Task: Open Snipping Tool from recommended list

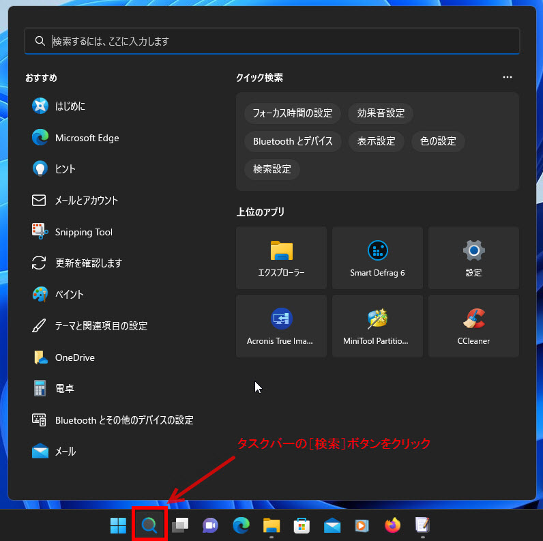Action: coord(83,232)
